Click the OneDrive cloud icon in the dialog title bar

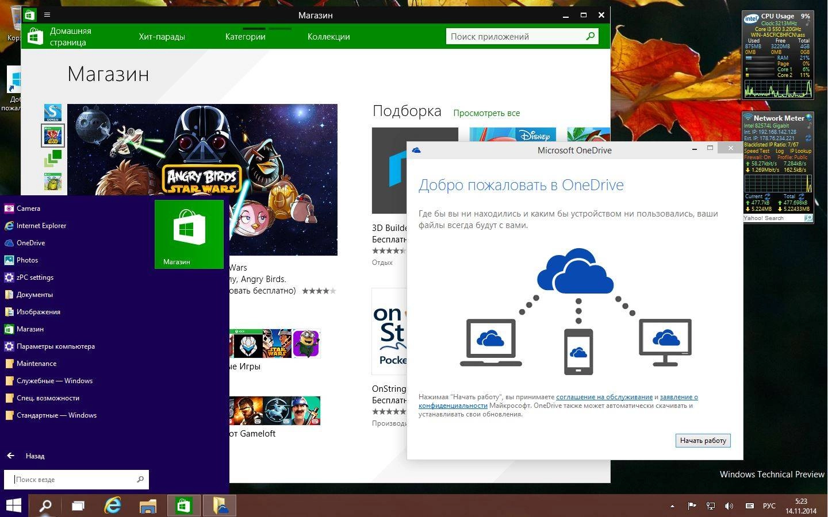416,150
